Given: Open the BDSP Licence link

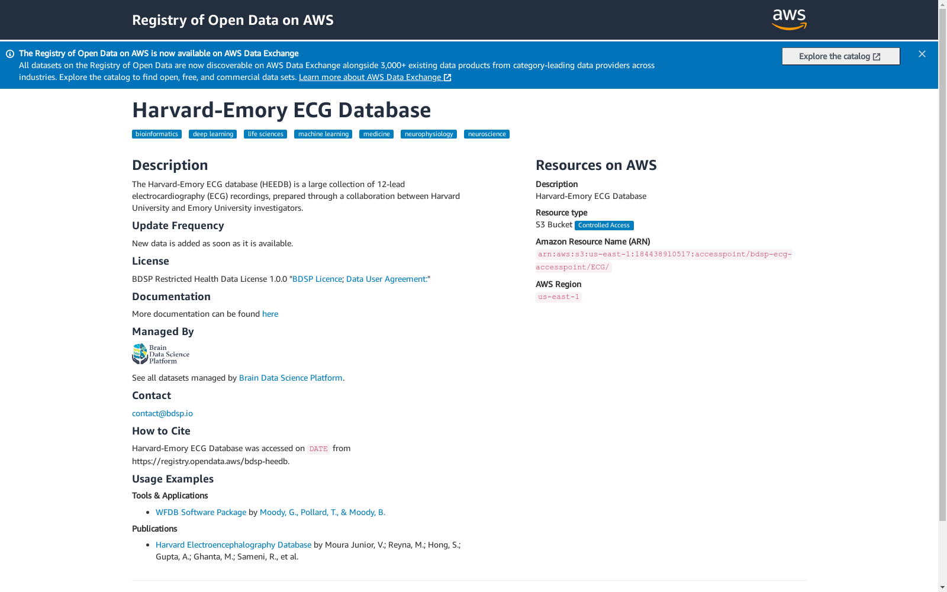Looking at the screenshot, I should tap(317, 279).
